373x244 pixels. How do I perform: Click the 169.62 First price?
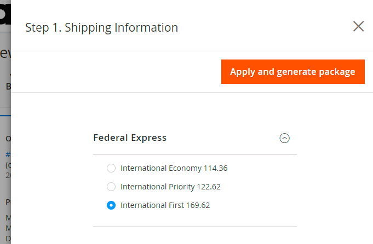198,205
